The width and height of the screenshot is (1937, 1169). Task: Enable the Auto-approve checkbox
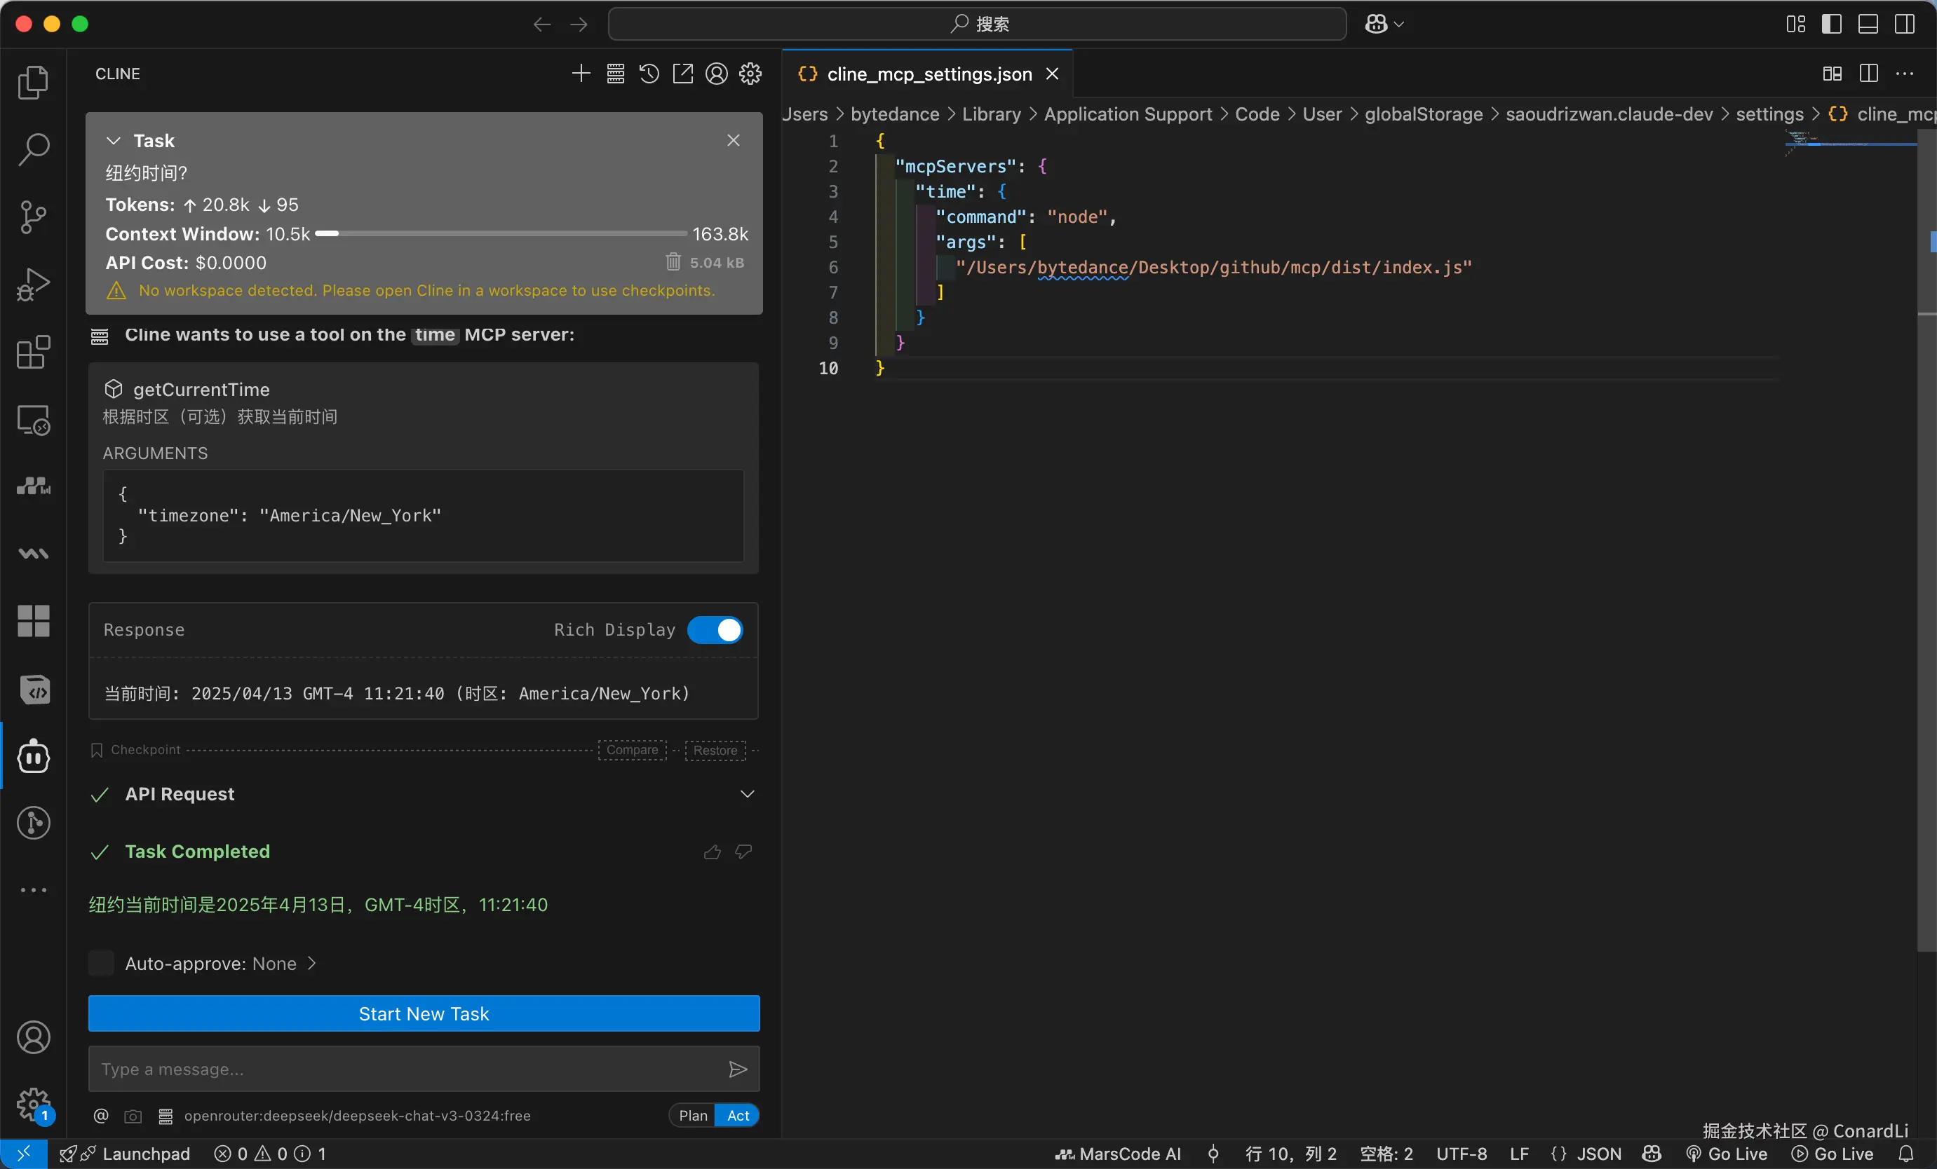[x=102, y=963]
